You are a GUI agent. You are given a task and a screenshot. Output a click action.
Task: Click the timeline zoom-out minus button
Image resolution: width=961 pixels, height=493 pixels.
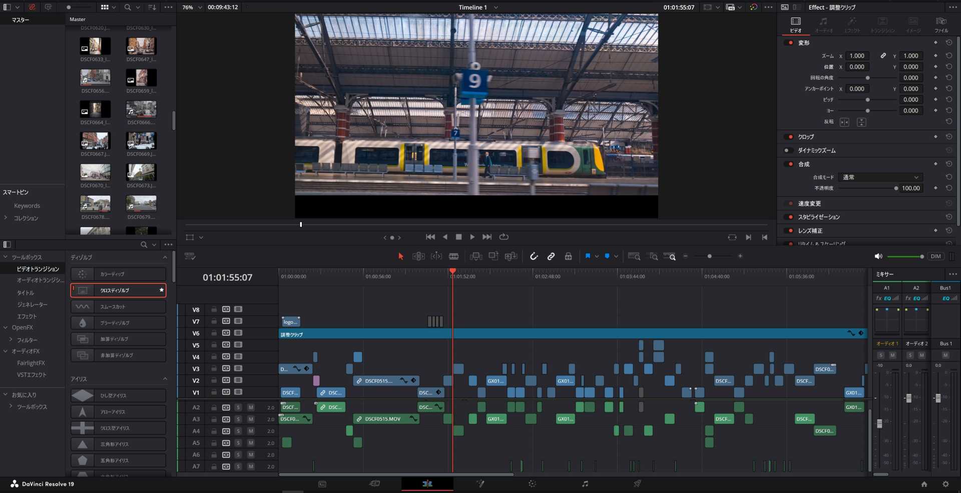(x=685, y=256)
